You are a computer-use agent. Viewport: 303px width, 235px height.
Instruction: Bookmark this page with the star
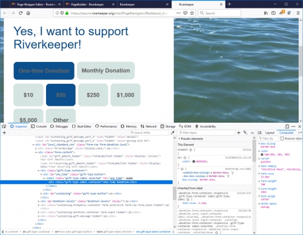(192, 13)
